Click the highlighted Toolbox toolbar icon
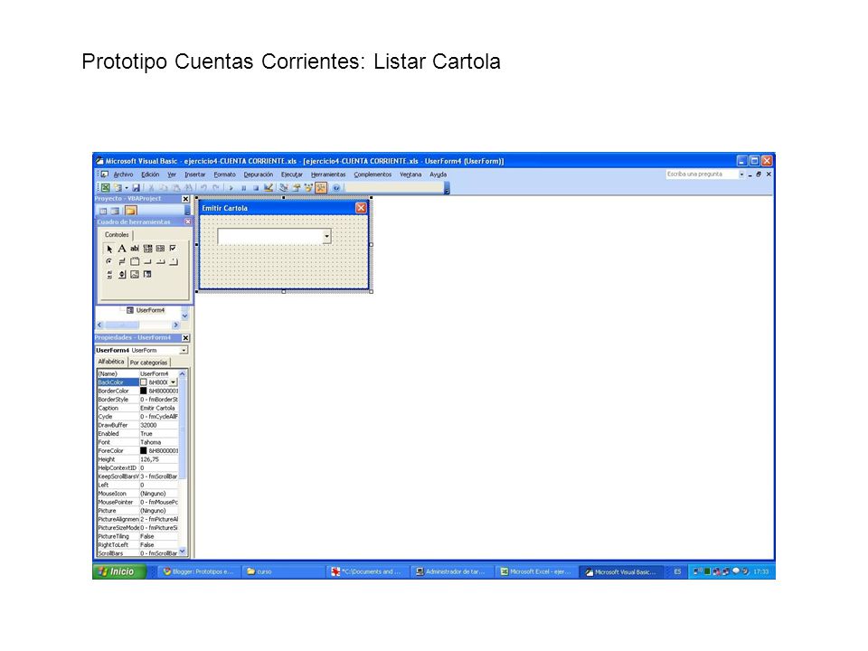The image size is (868, 651). [321, 188]
